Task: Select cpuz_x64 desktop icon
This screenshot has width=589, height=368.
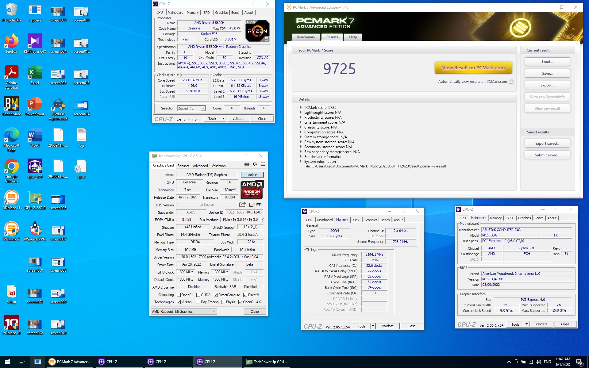Action: click(35, 169)
